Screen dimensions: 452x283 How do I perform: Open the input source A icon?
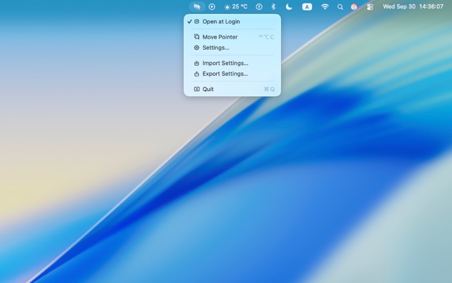[307, 7]
